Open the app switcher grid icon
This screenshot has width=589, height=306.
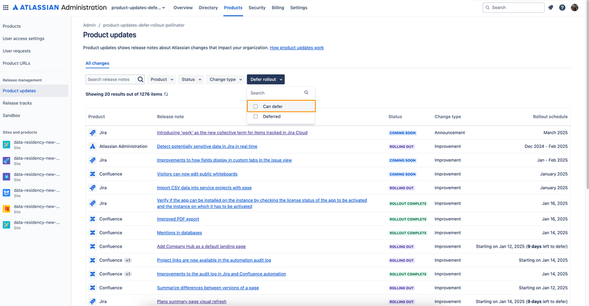6,8
